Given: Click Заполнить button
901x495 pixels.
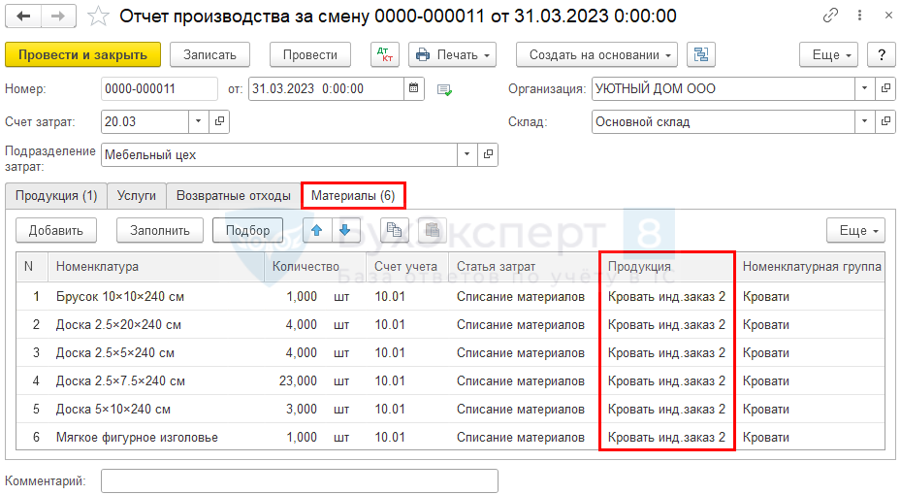Looking at the screenshot, I should [160, 231].
